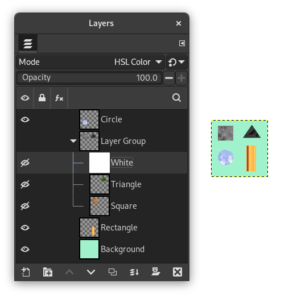This screenshot has width=289, height=297.
Task: Click the Background layer name
Action: (x=123, y=249)
